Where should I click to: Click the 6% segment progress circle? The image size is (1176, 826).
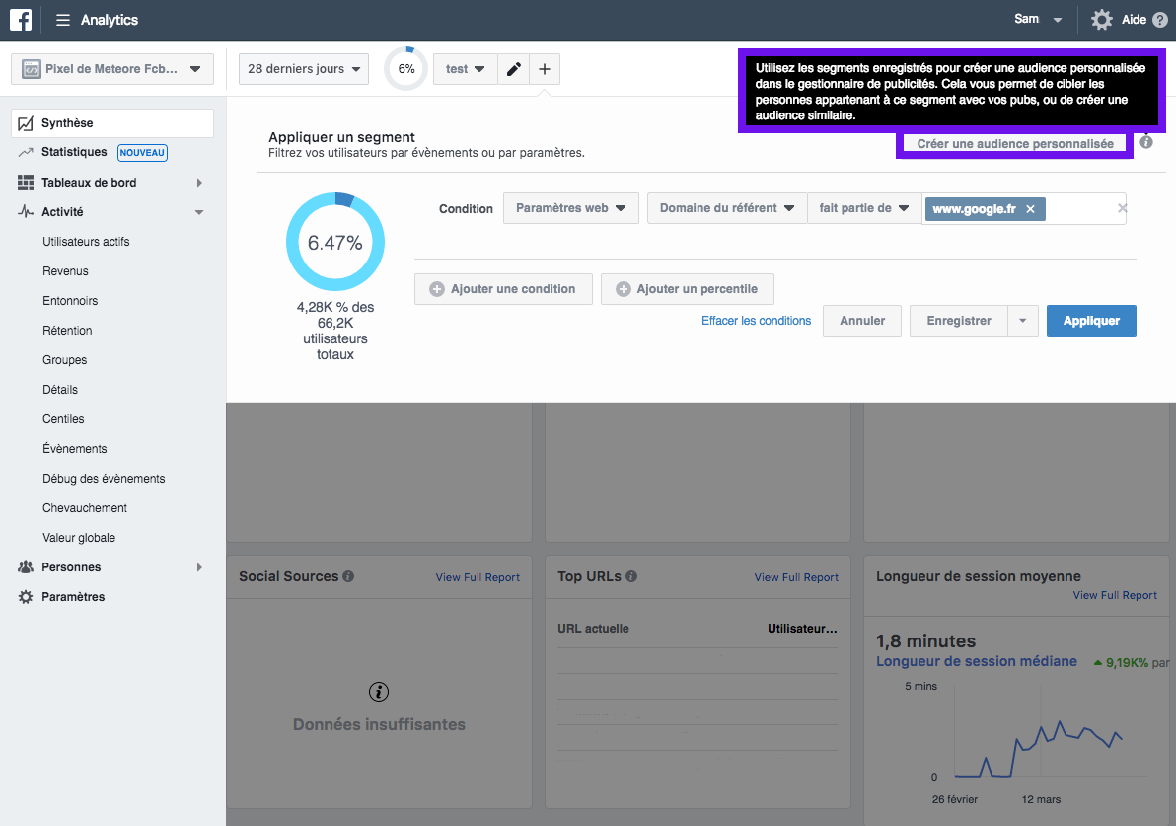point(405,69)
